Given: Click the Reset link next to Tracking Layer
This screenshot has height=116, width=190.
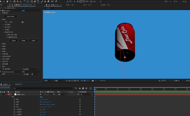Looking at the screenshot, I should 23,72.
